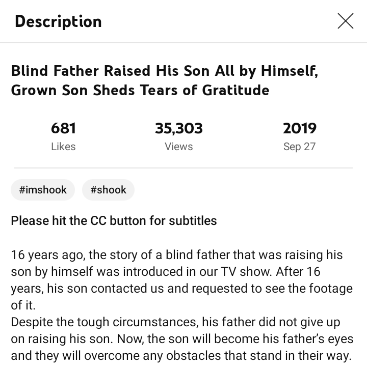Tap the 35,303 views number
Screen dimensions: 367x368
179,128
